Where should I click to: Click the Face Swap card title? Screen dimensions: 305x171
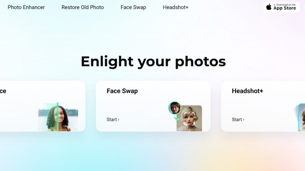pyautogui.click(x=122, y=91)
